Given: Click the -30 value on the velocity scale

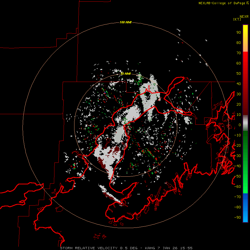Looking at the screenshot, I should (237, 156).
